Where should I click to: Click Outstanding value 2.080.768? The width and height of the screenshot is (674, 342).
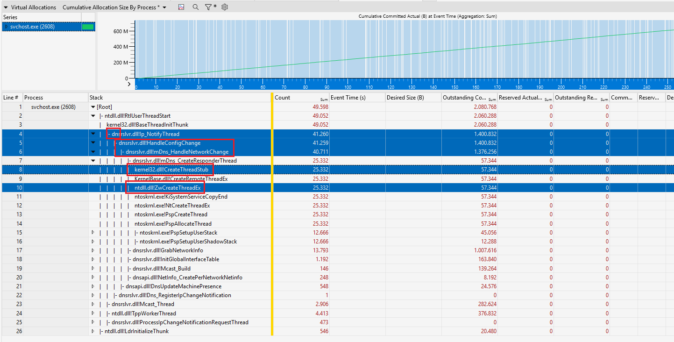tap(485, 107)
